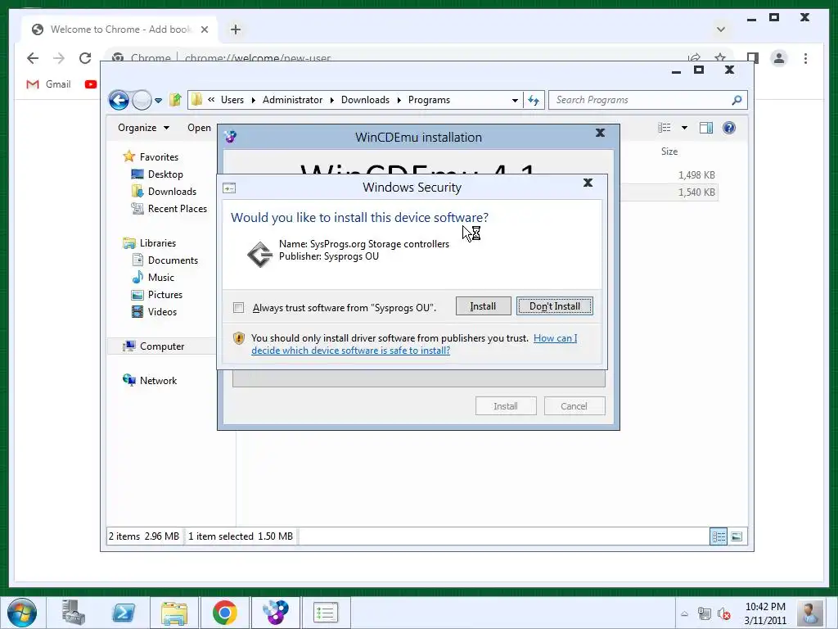The image size is (838, 629).
Task: Launch PowerShell from the taskbar
Action: tap(124, 613)
